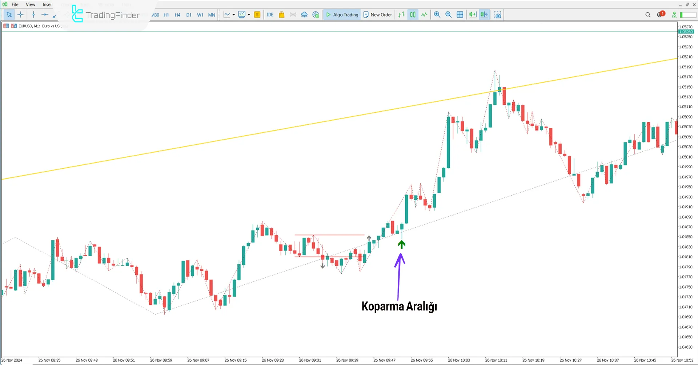
Task: Open the File menu
Action: [15, 5]
